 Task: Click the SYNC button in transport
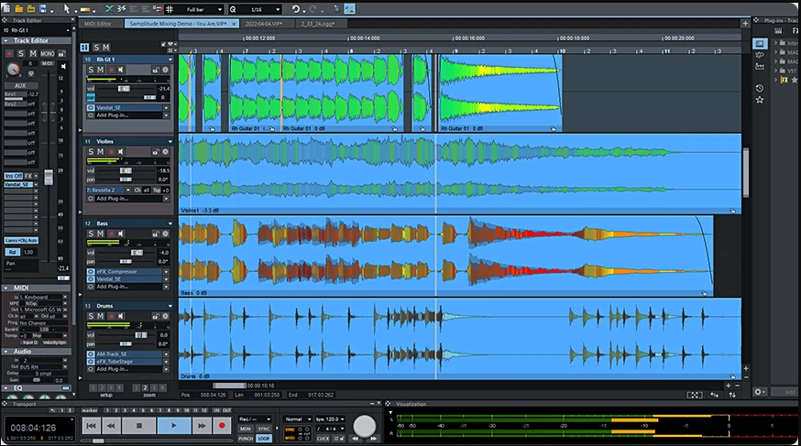click(x=264, y=430)
